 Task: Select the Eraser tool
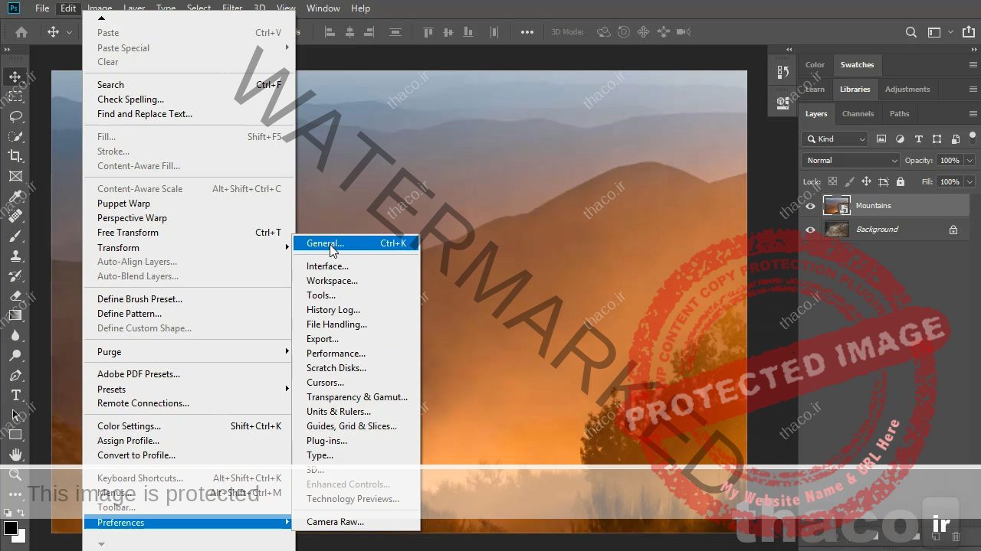click(15, 295)
